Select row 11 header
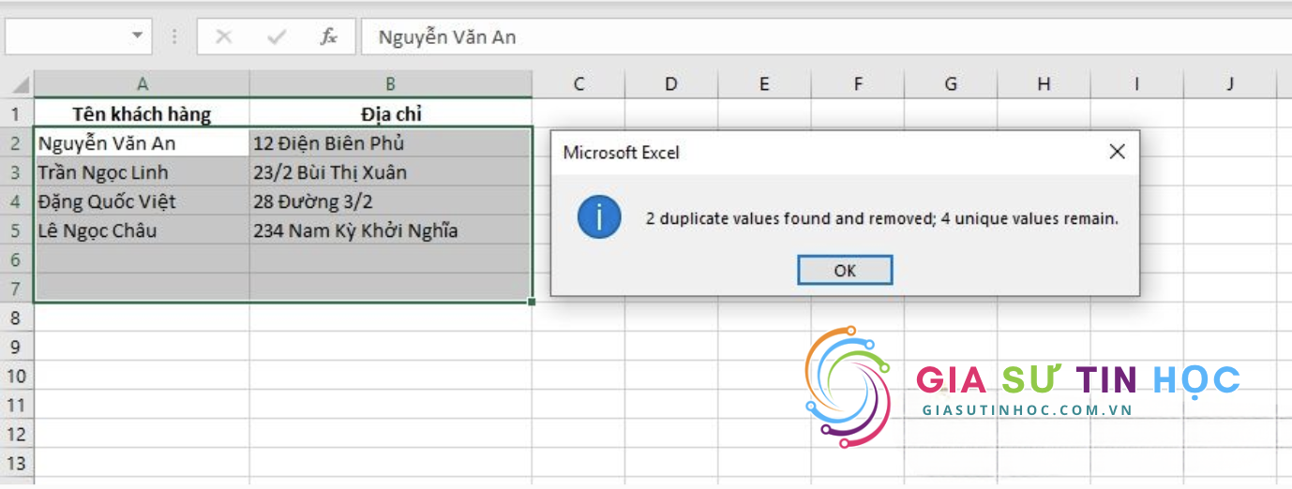This screenshot has width=1292, height=489. [x=17, y=405]
